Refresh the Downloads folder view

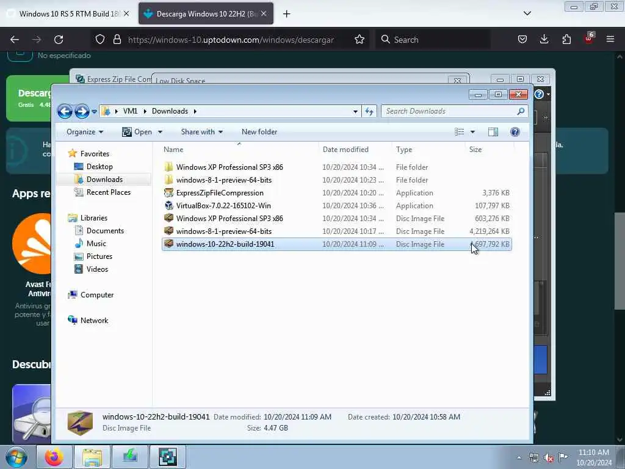[369, 112]
